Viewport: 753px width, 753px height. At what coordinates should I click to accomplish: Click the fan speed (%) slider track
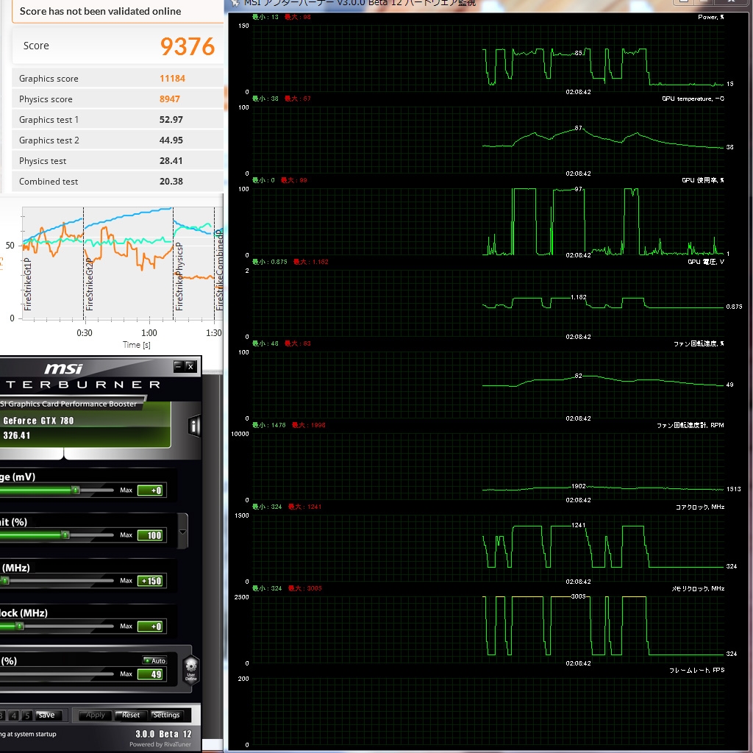point(57,674)
